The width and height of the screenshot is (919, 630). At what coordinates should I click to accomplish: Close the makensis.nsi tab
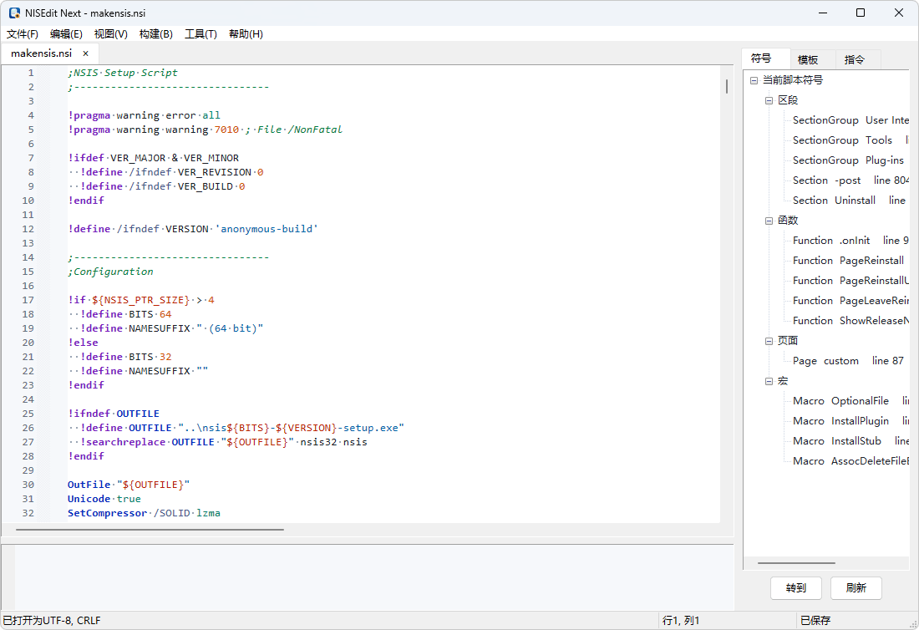click(x=85, y=53)
